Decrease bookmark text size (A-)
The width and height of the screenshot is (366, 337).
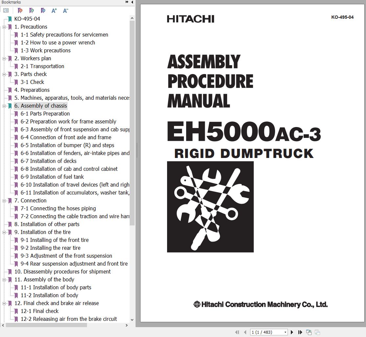[x=66, y=11]
